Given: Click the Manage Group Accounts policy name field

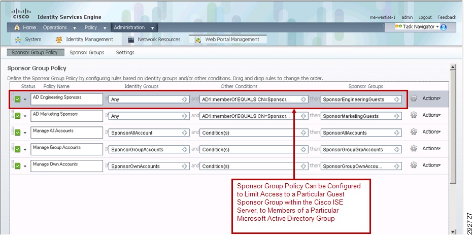Looking at the screenshot, I should 67,149.
